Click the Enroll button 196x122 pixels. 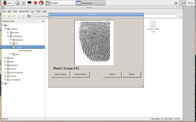pos(112,74)
